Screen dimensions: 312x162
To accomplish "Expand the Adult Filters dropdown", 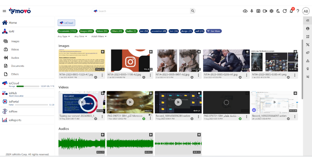I will 99,36.
